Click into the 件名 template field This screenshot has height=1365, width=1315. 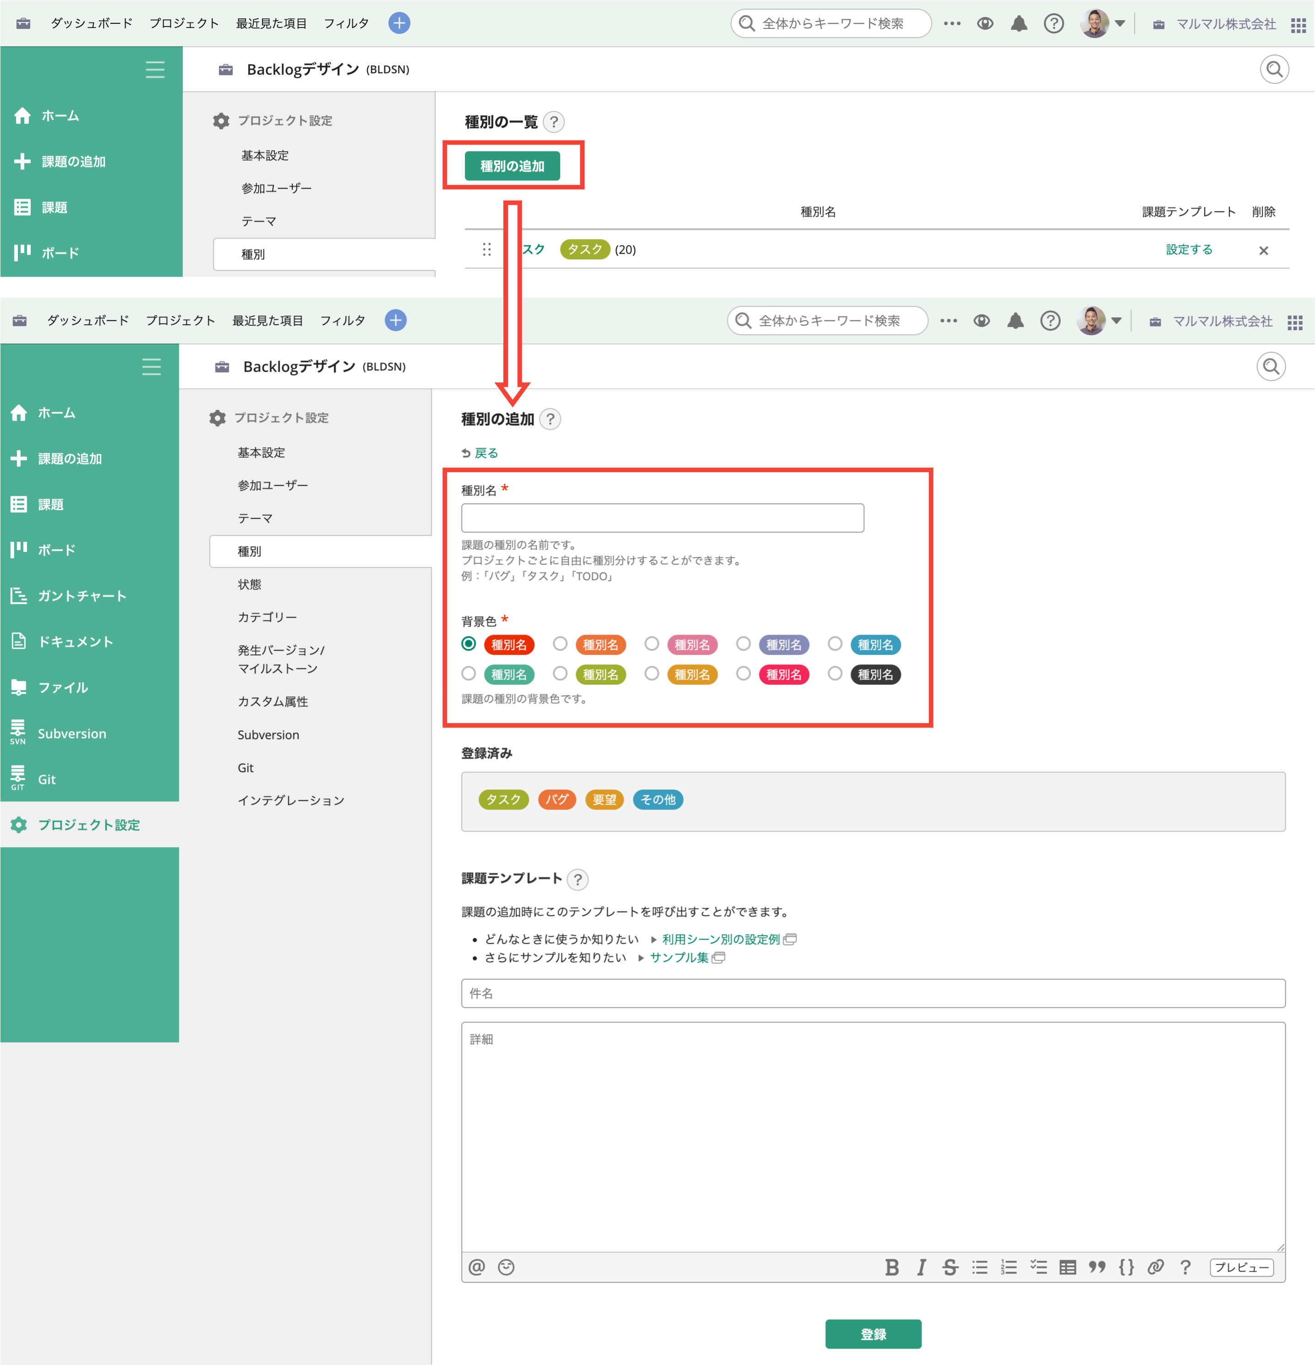pos(873,993)
